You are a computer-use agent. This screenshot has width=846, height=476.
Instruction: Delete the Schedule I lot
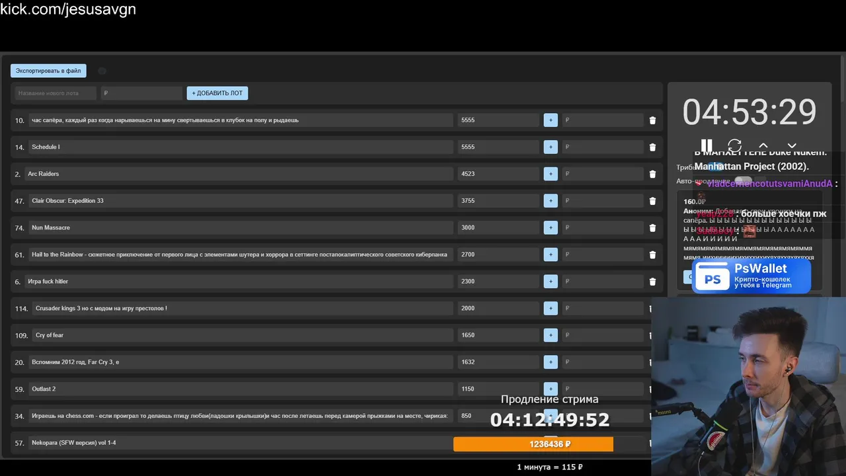pyautogui.click(x=652, y=147)
